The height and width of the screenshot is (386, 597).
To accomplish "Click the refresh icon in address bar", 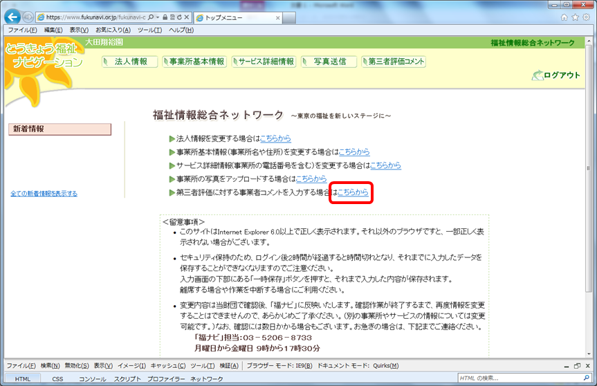I will pyautogui.click(x=179, y=17).
